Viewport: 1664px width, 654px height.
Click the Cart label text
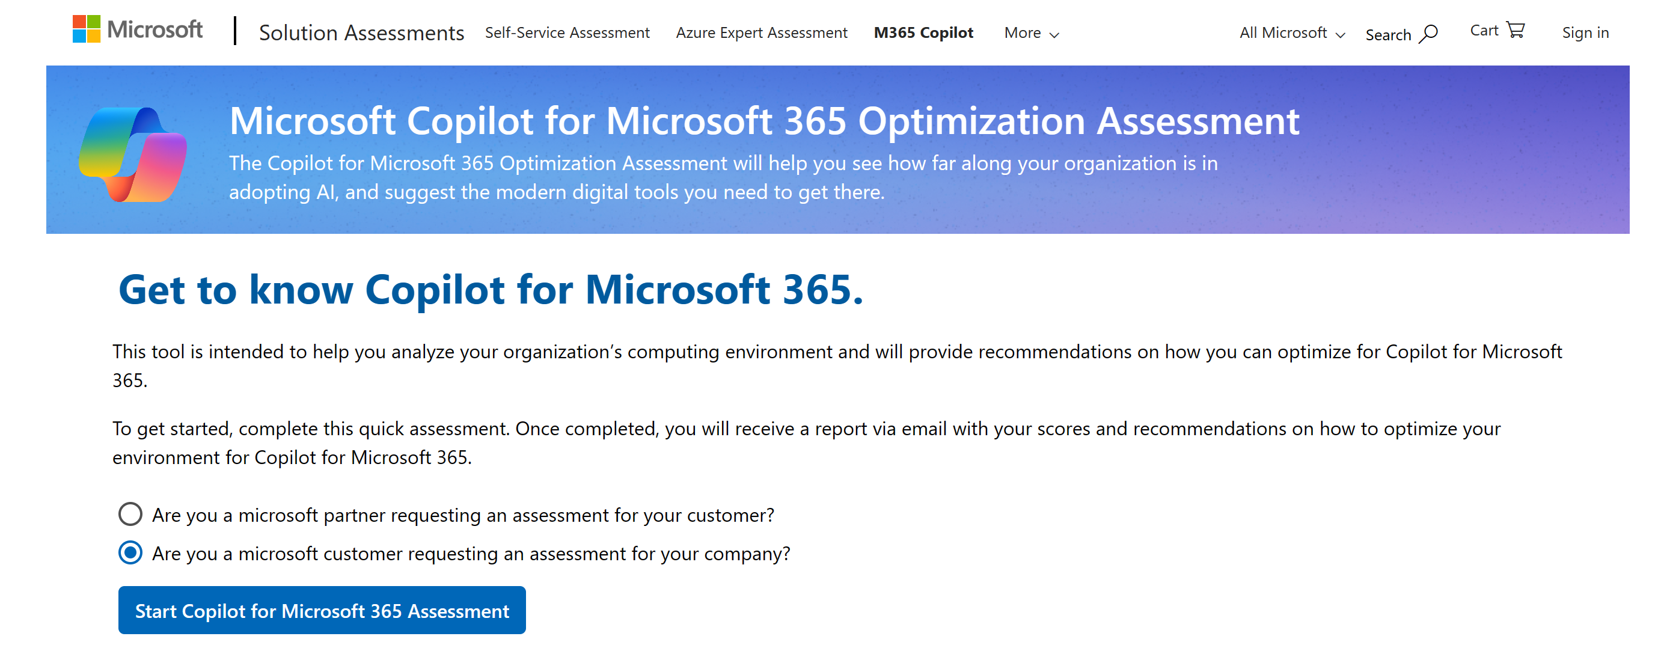click(1485, 29)
